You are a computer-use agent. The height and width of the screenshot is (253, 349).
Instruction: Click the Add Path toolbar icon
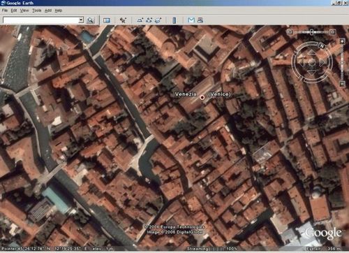coord(149,20)
